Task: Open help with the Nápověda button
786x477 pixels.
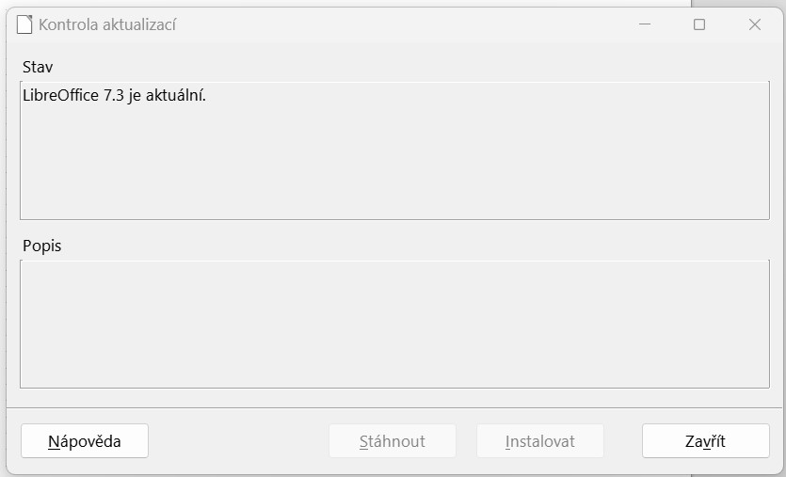Action: 85,441
